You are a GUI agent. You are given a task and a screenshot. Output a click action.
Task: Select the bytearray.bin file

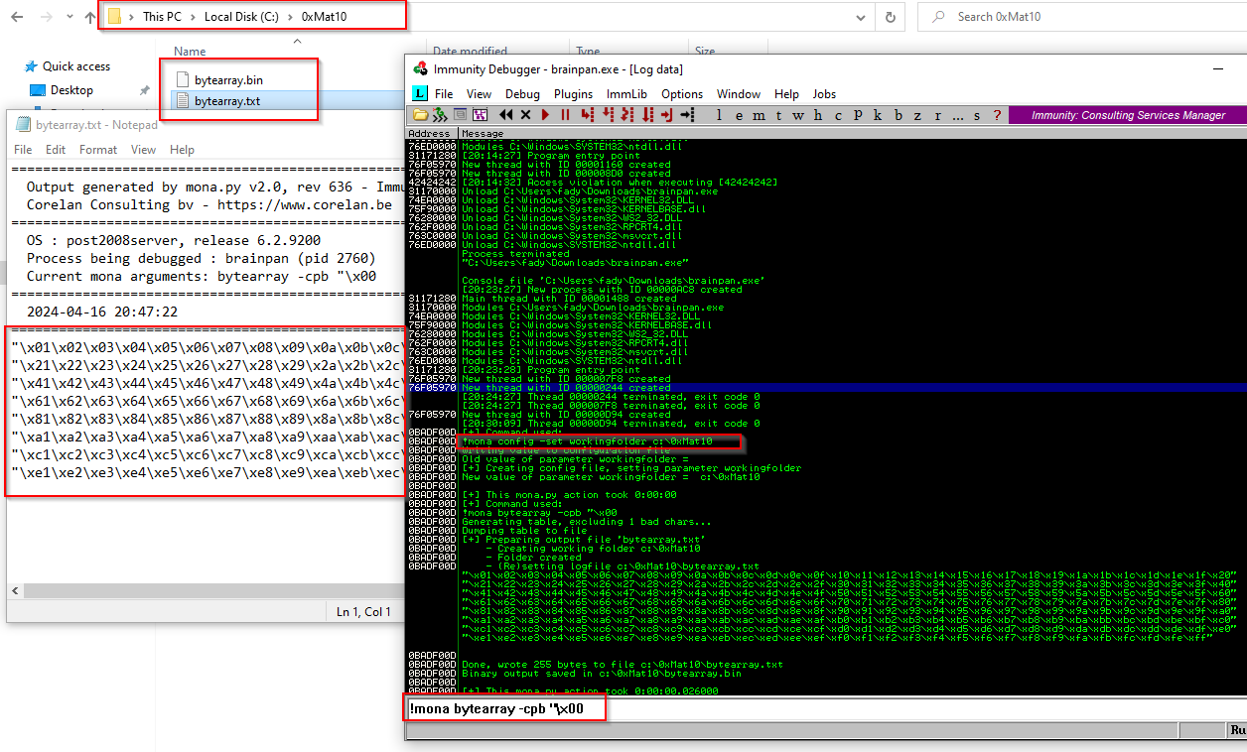coord(228,79)
